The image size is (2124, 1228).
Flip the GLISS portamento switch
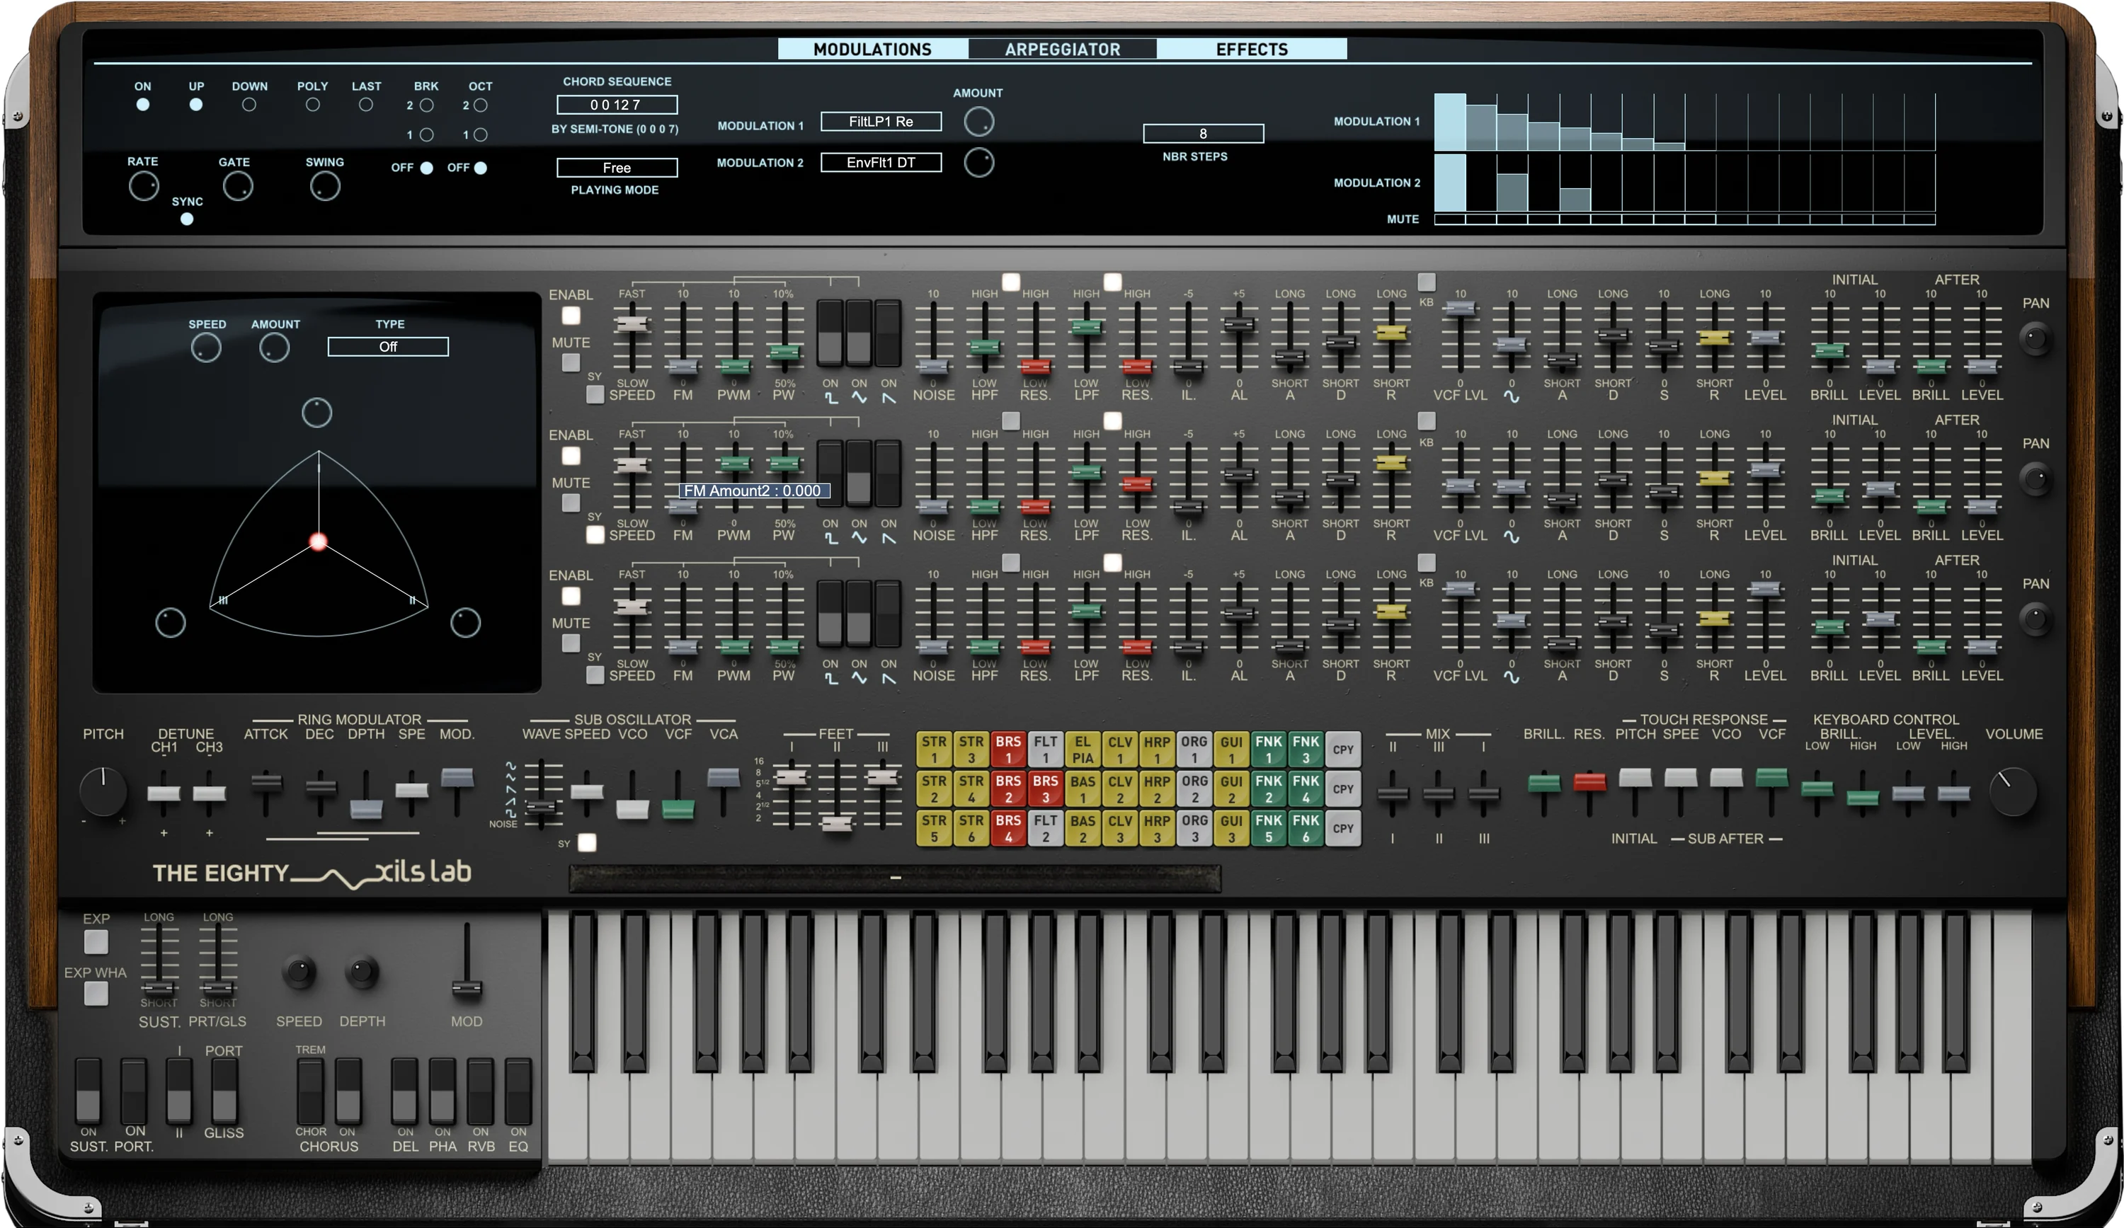[x=224, y=1091]
